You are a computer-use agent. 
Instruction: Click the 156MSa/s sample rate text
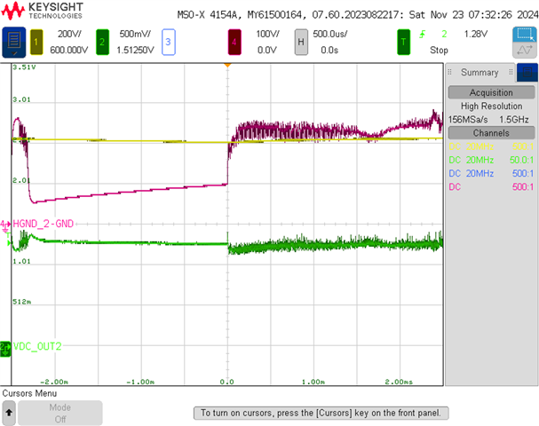point(468,120)
